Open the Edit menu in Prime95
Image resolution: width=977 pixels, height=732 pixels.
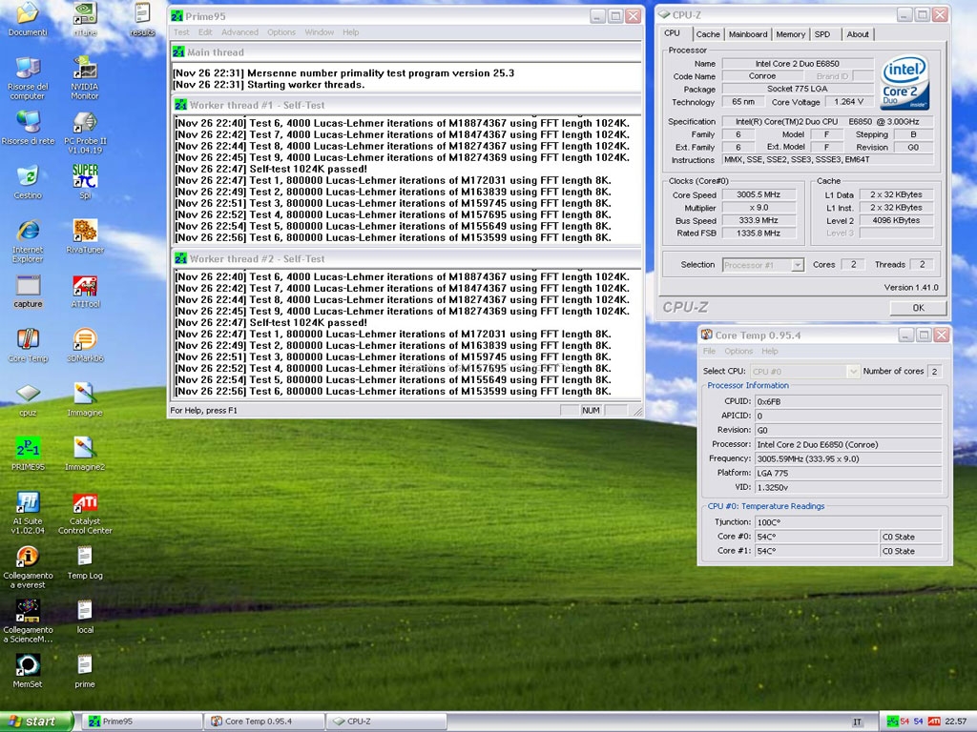(206, 32)
